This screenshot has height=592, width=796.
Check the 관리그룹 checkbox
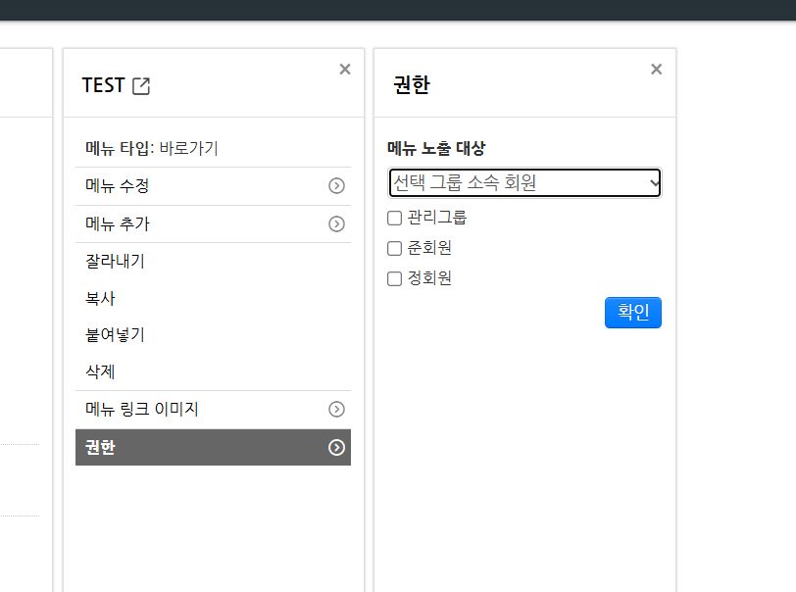tap(394, 218)
